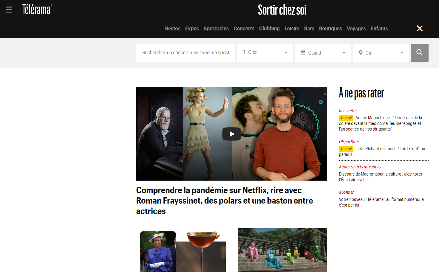Navigate to Enfants

click(379, 29)
